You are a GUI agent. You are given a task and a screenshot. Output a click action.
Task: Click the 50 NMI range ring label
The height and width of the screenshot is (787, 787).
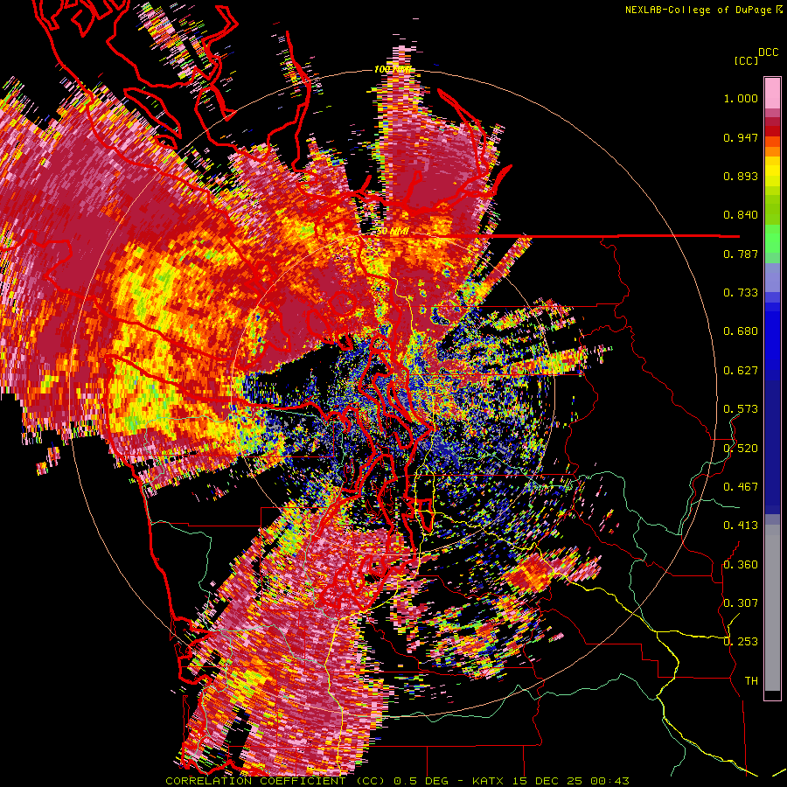pos(392,232)
